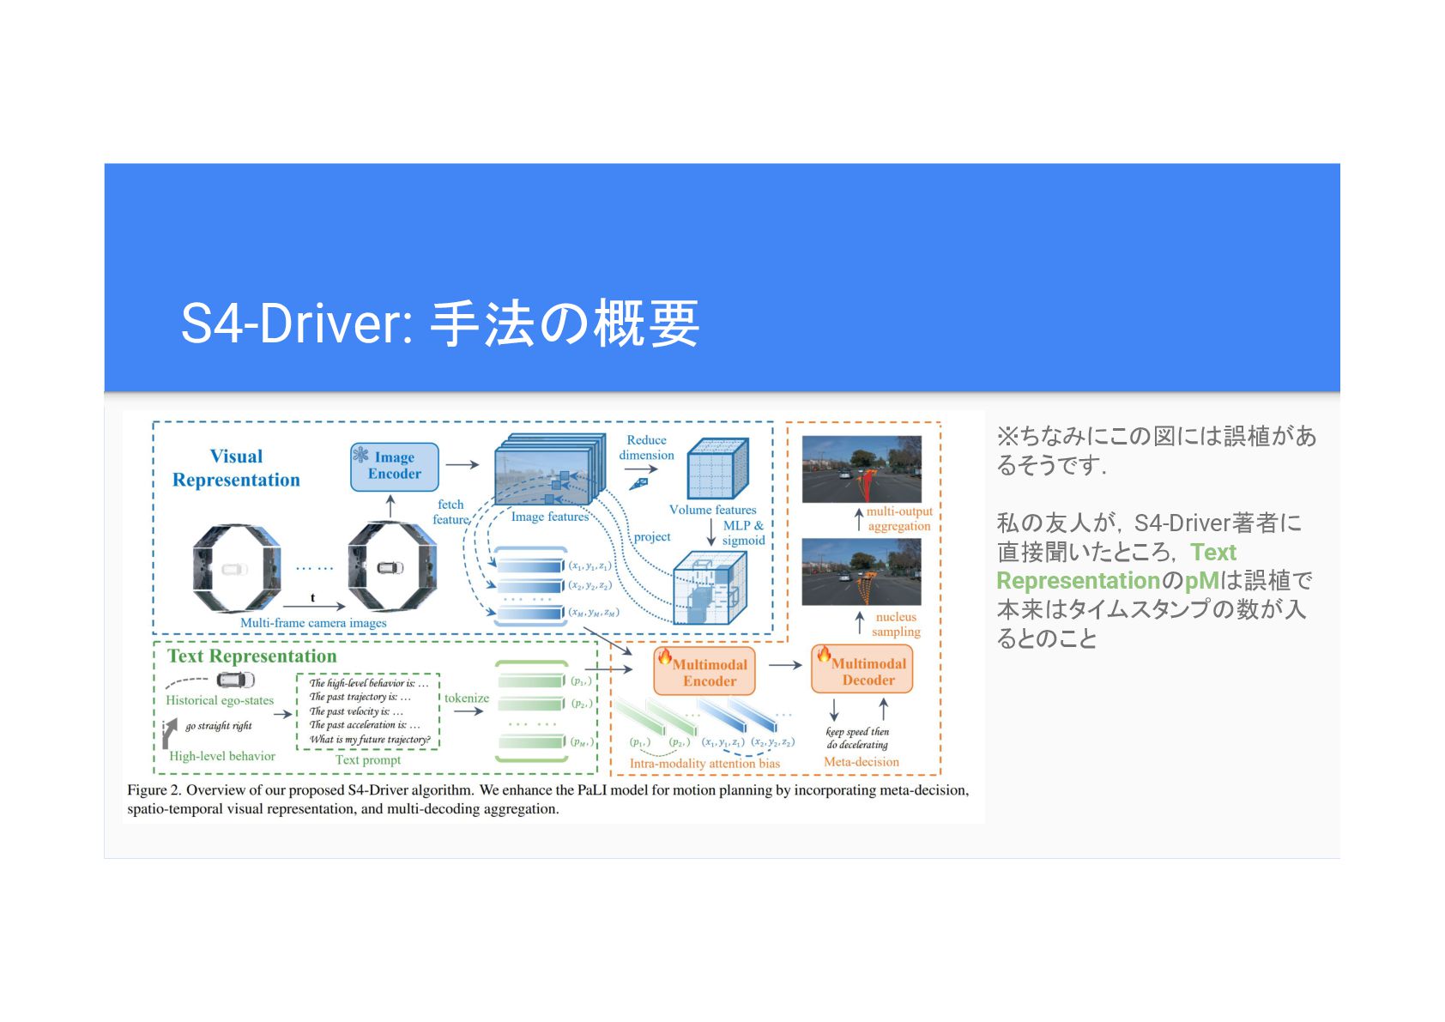Click the slide title 'S4-Driver: 手法の概要'
The image size is (1445, 1022).
(440, 324)
